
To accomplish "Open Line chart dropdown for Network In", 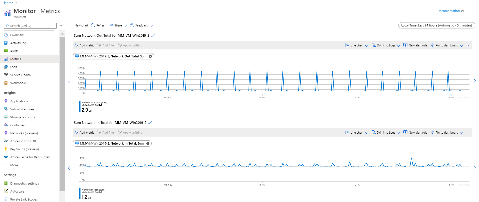I will [357, 133].
